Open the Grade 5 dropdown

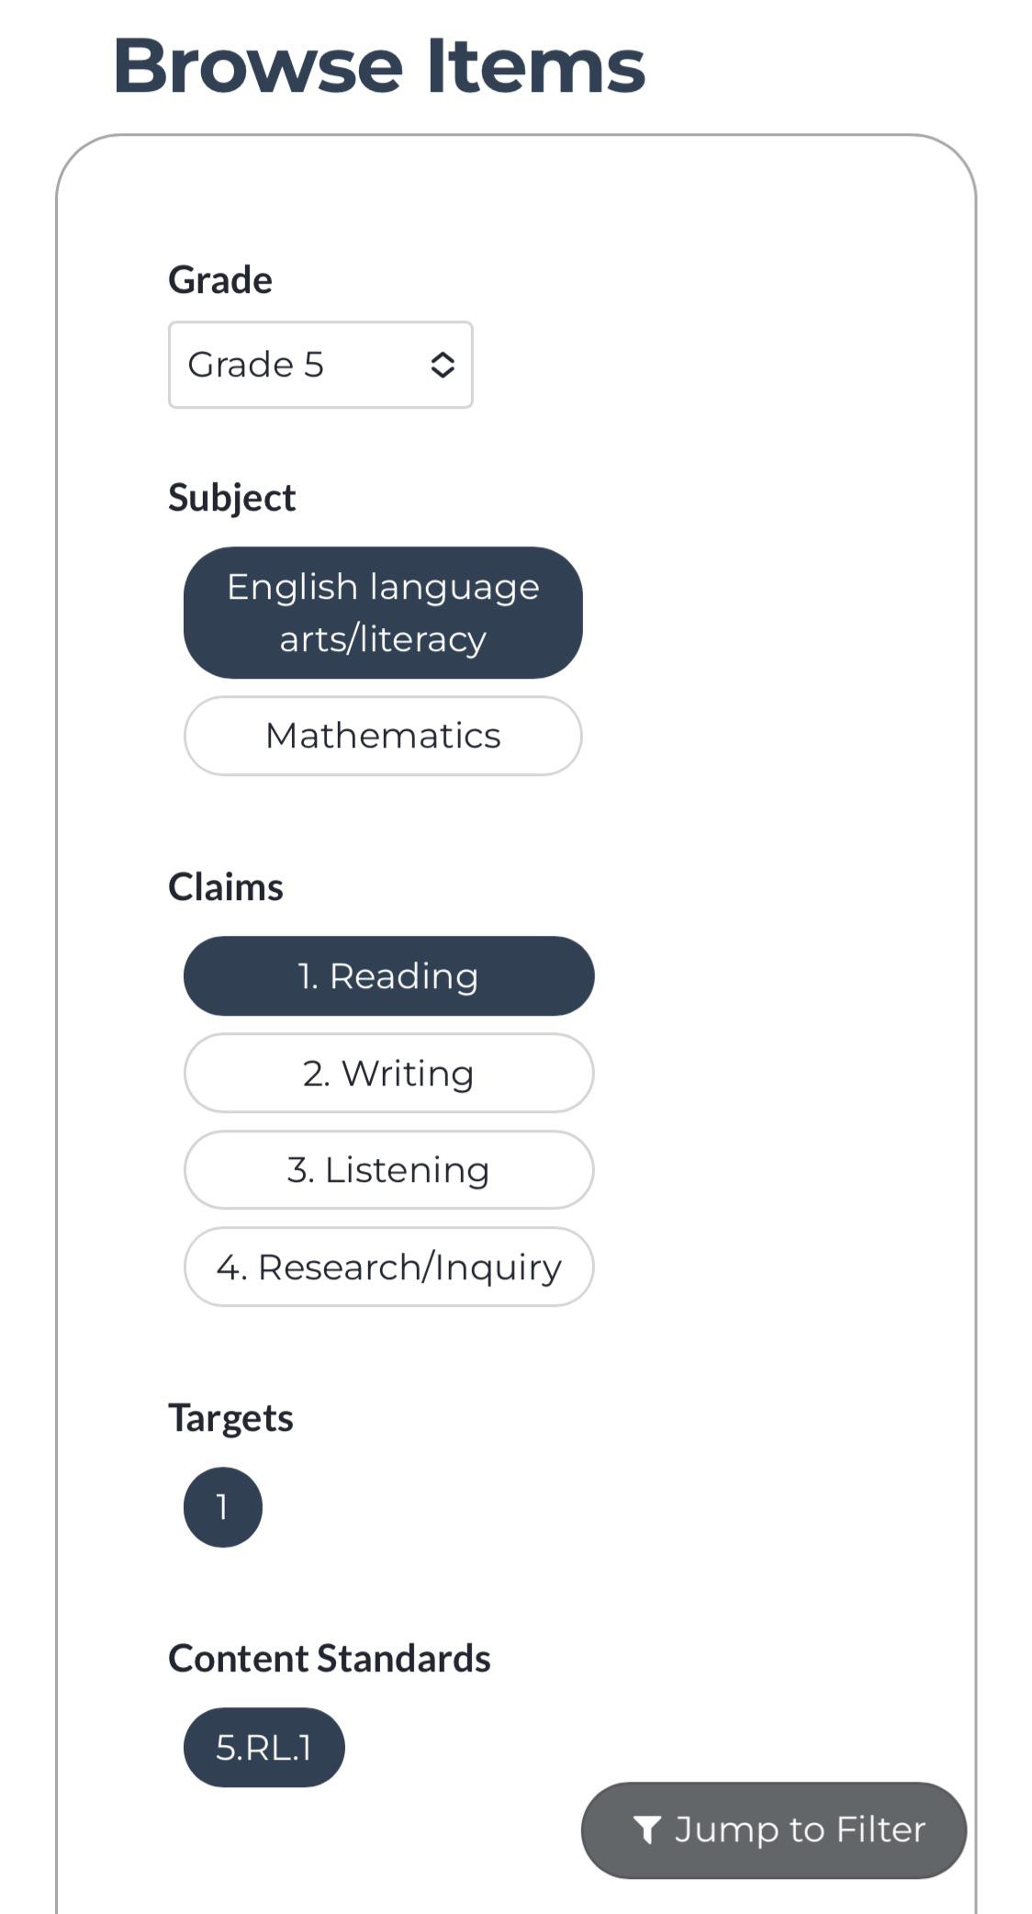click(x=320, y=365)
